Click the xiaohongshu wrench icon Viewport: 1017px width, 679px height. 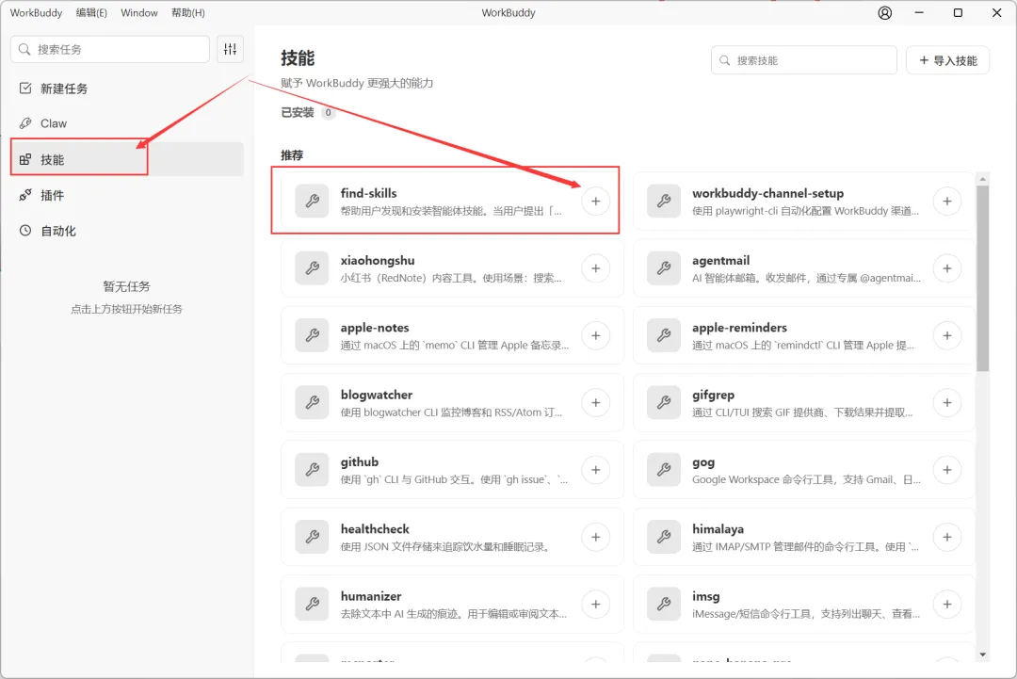312,268
